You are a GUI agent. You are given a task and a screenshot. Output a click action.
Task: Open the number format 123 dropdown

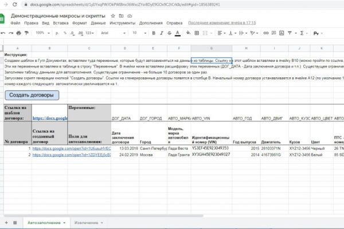click(x=89, y=33)
